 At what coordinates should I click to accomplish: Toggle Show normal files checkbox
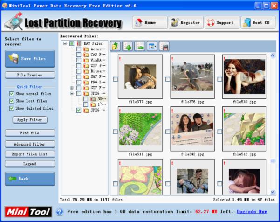point(12,94)
